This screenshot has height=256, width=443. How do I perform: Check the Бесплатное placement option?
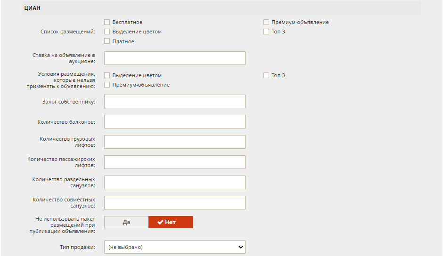click(107, 22)
